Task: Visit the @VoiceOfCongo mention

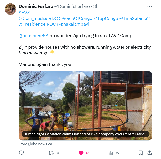Action: point(75,18)
